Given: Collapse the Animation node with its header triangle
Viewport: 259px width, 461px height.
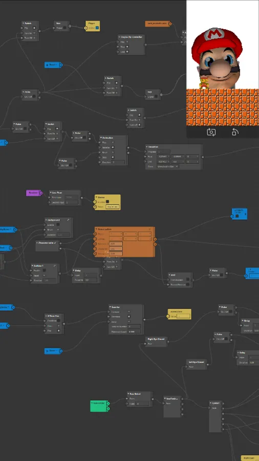Looking at the screenshot, I should (x=101, y=138).
